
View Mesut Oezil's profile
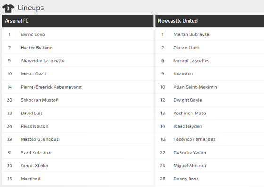[33, 74]
